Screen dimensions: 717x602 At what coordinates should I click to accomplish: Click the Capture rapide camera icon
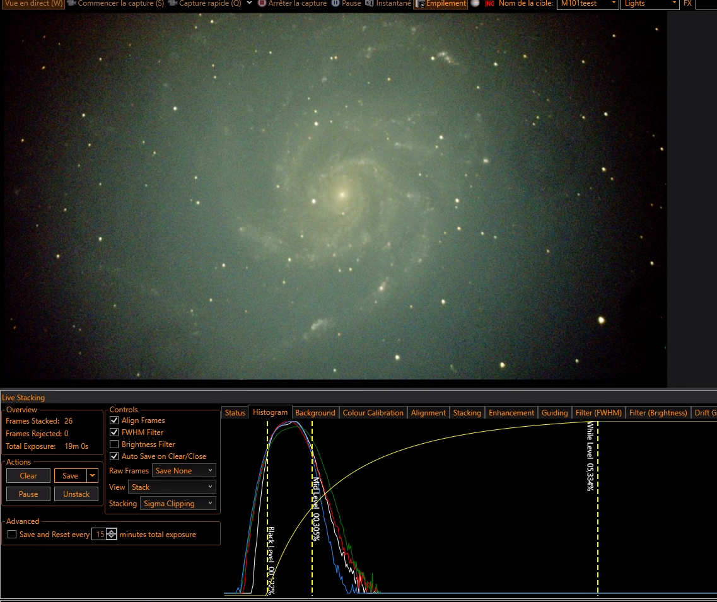coord(172,3)
